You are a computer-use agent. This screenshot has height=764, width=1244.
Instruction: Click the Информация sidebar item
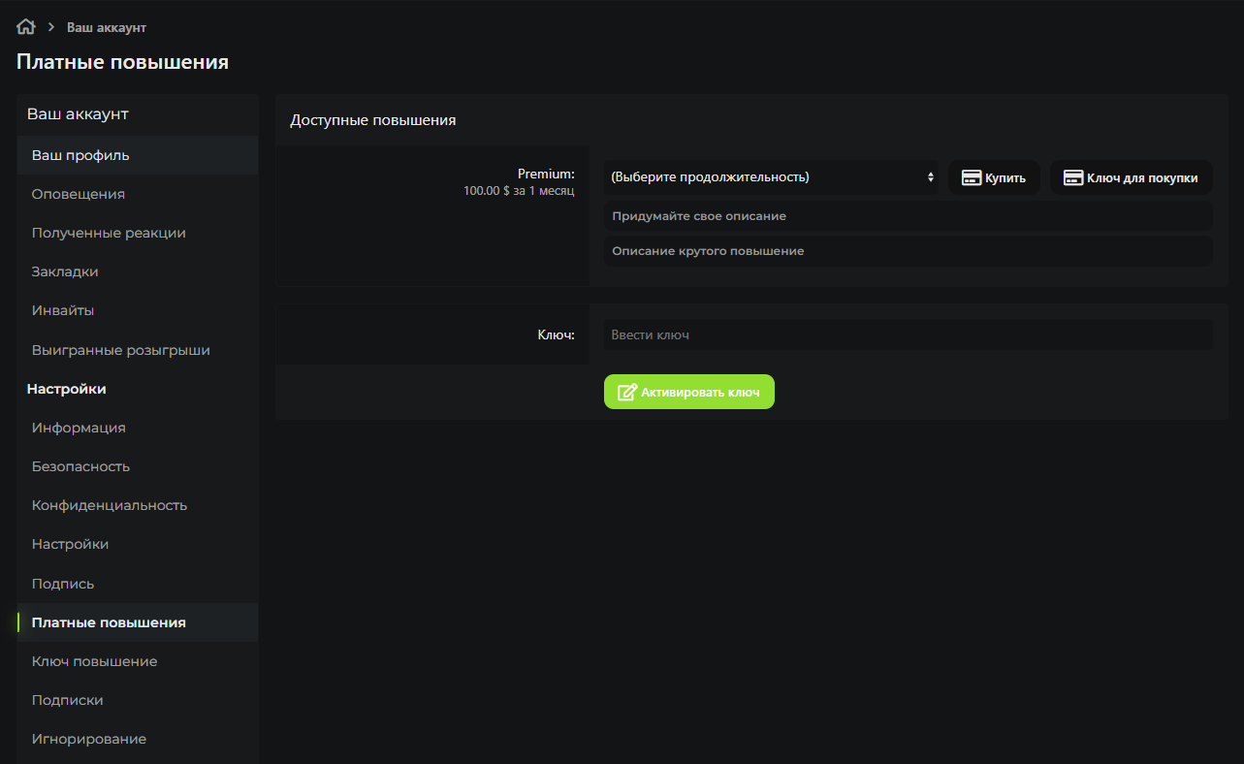tap(79, 428)
